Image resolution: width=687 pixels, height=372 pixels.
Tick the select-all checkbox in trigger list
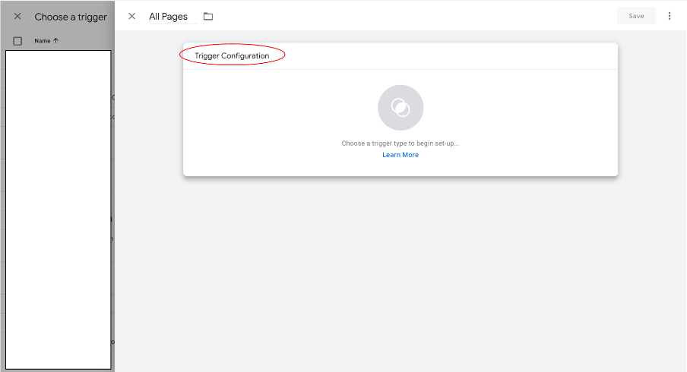pos(17,41)
